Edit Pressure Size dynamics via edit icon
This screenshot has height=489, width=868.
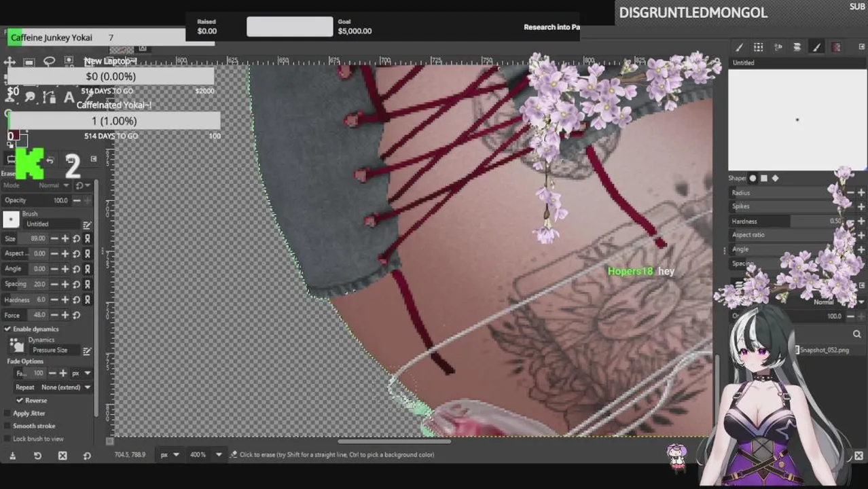tap(87, 350)
